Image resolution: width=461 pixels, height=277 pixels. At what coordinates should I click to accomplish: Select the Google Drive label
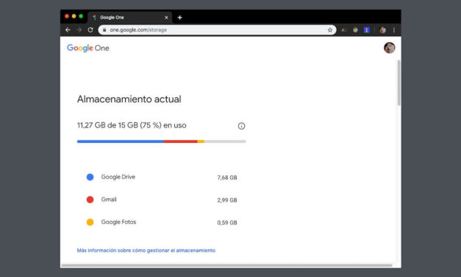[x=118, y=177]
